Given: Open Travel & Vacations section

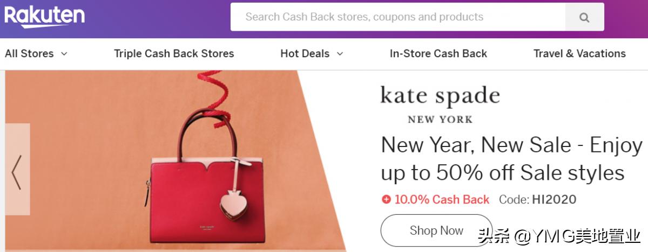Looking at the screenshot, I should tap(579, 53).
